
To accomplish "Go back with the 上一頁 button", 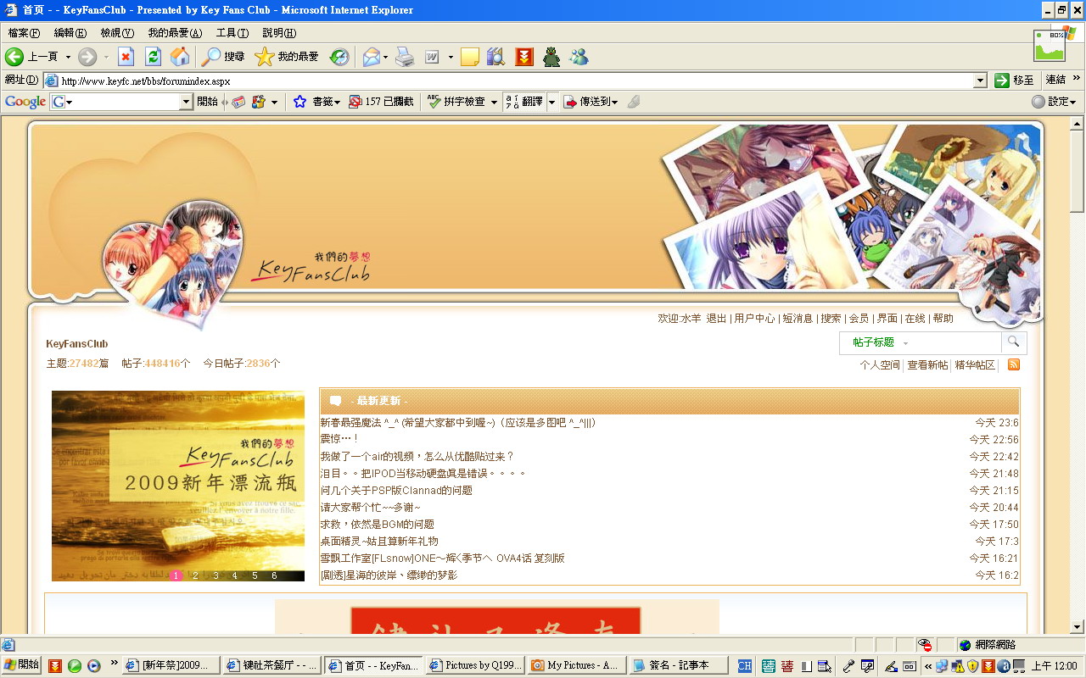I will (x=31, y=57).
